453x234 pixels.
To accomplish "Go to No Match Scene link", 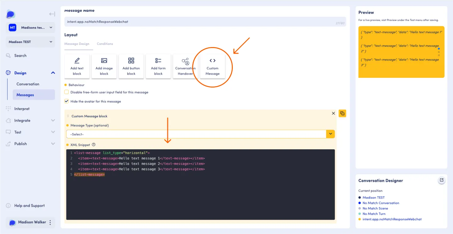I will (375, 208).
